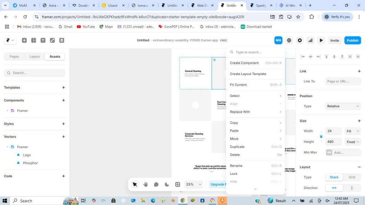
Task: Set direction to vertical arrow
Action: [352, 188]
